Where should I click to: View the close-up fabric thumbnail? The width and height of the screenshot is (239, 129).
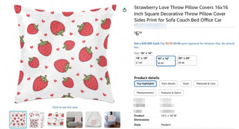tap(56, 120)
